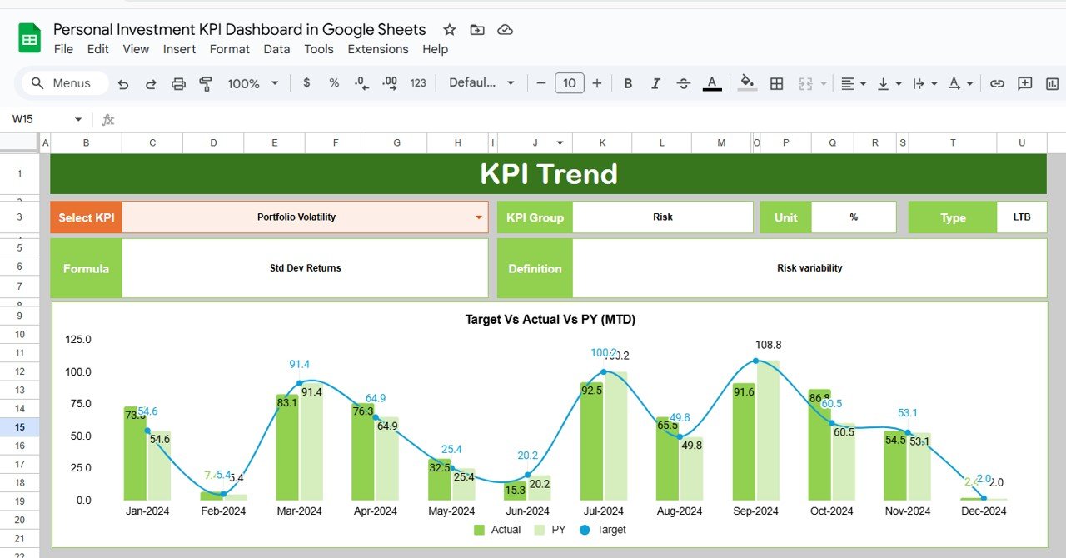Click the Print icon
Screen dimensions: 1066x558
(x=178, y=83)
